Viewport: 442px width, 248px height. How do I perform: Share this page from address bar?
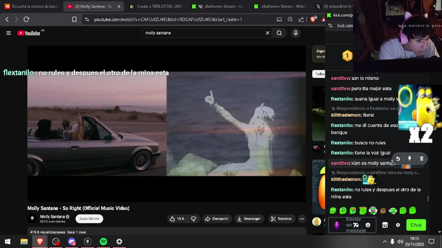(301, 20)
